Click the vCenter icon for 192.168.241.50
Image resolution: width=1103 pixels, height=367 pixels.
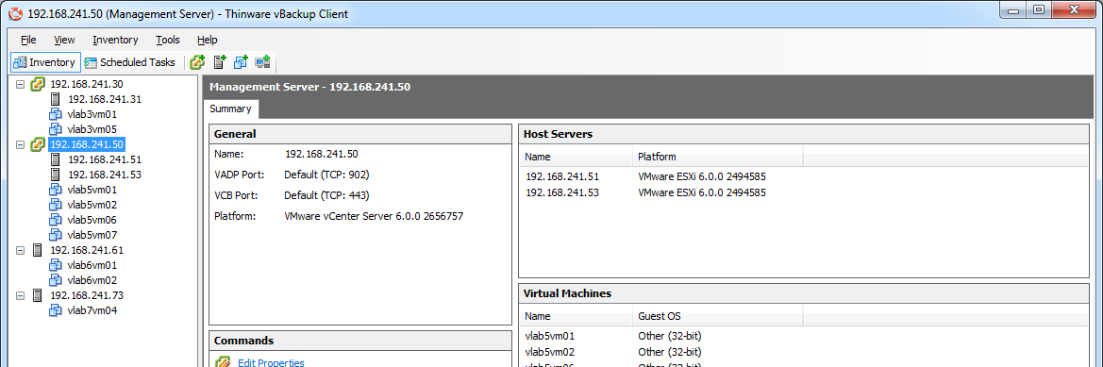point(38,145)
